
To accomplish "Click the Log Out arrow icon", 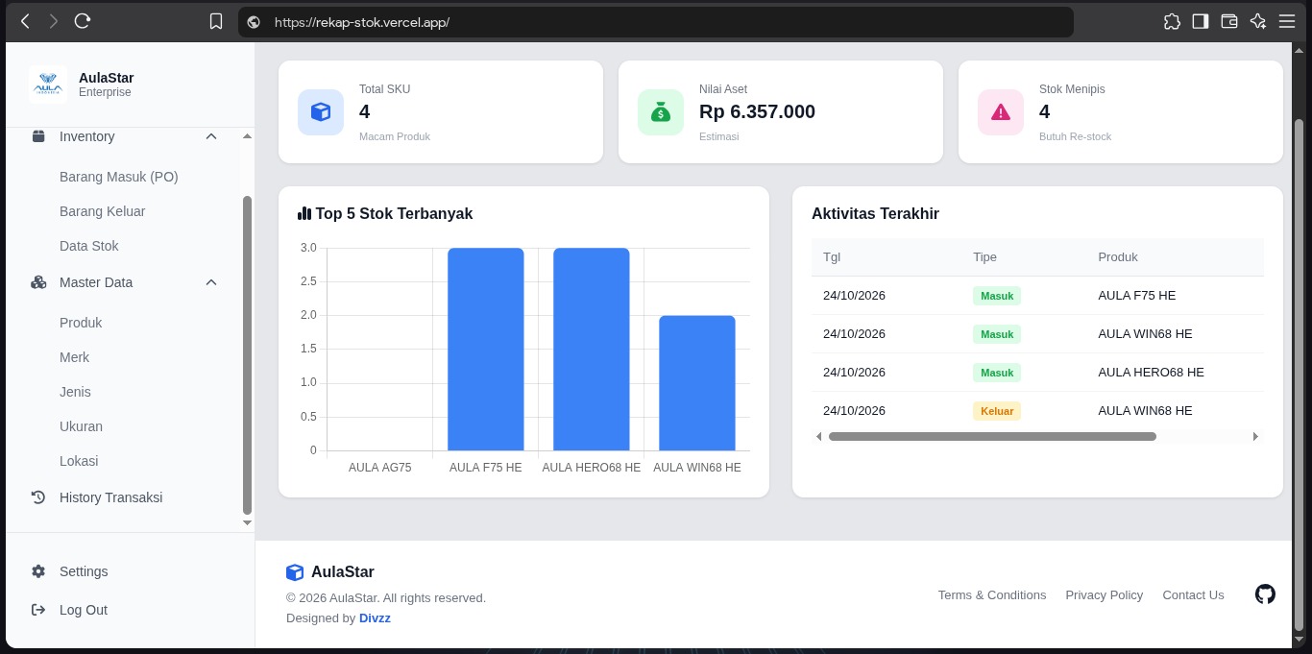I will [38, 610].
